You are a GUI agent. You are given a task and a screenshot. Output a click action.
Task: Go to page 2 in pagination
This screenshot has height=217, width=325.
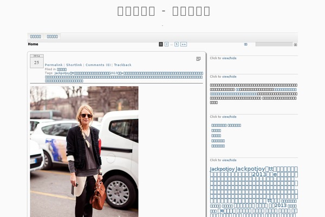point(166,44)
